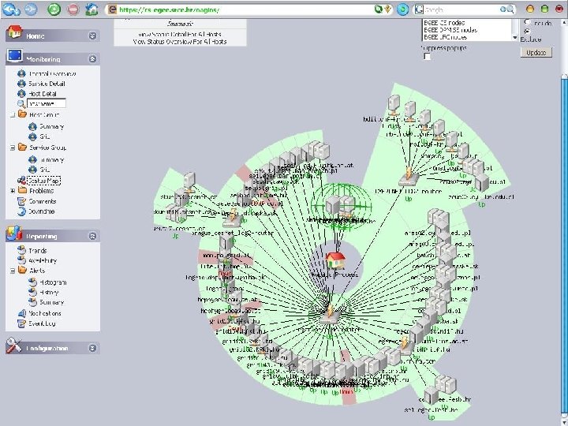This screenshot has width=568, height=426.
Task: Open Grid under Service Group
Action: pyautogui.click(x=44, y=170)
